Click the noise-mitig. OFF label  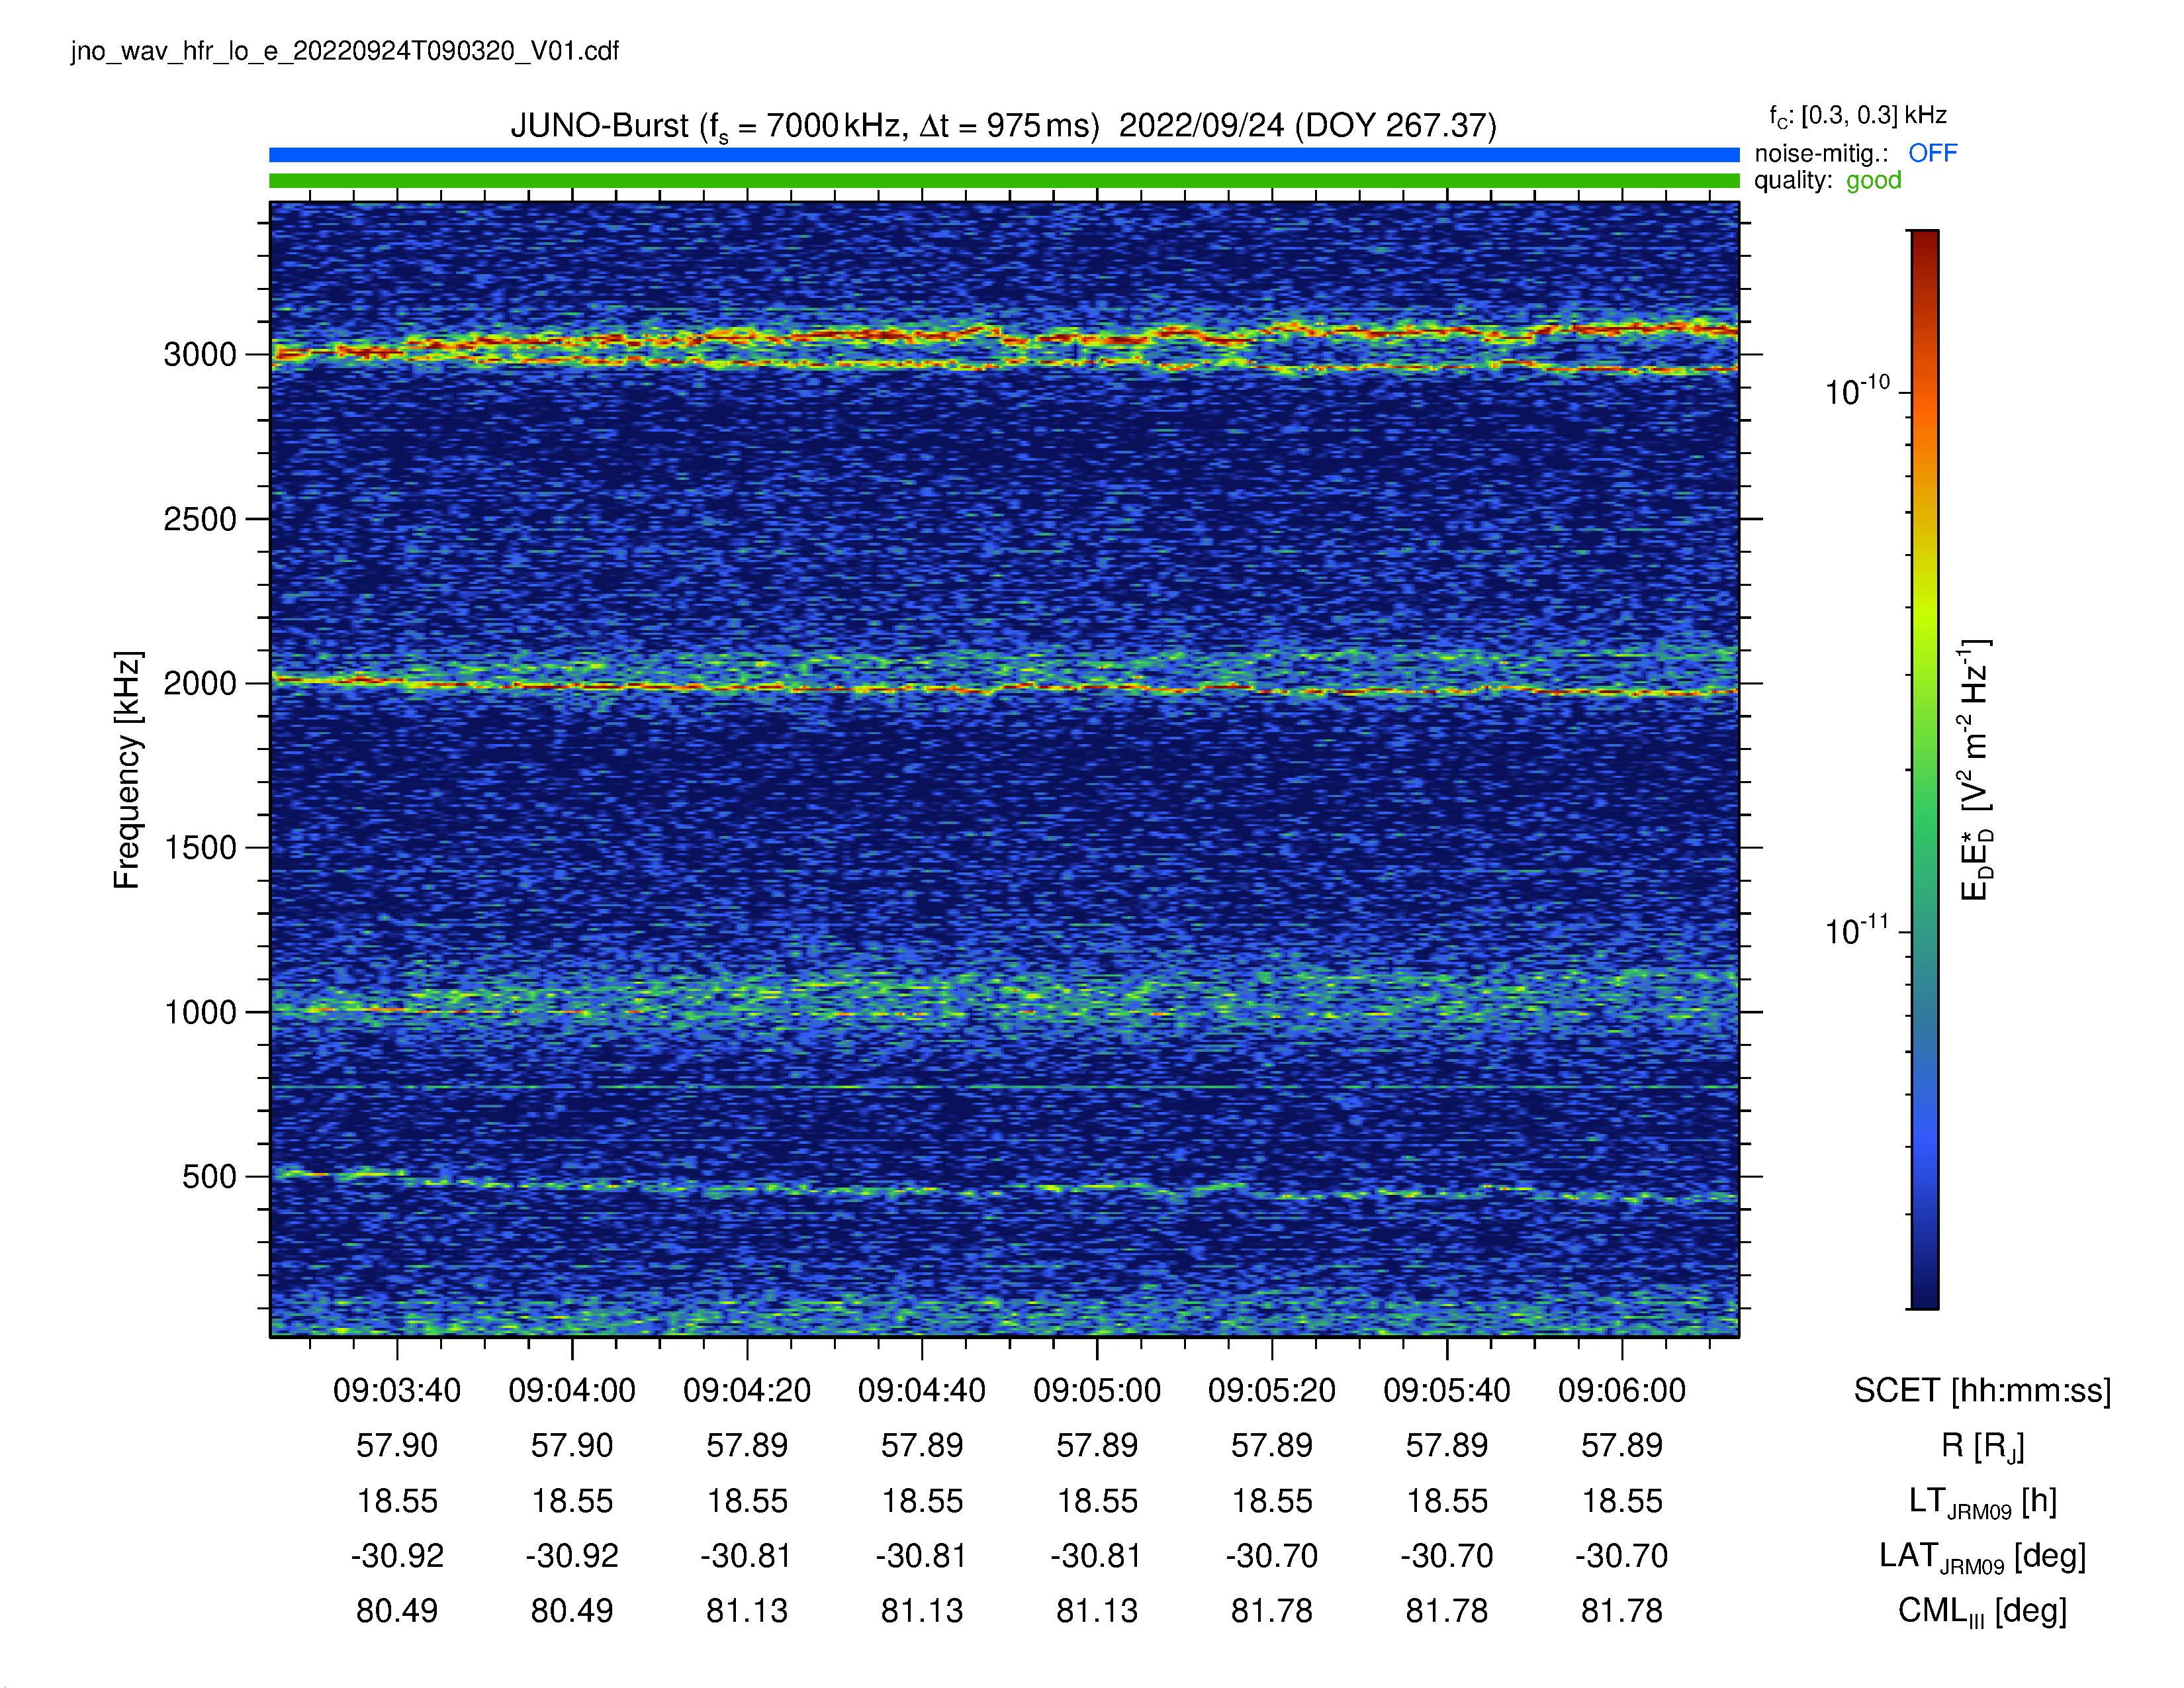(x=1855, y=153)
